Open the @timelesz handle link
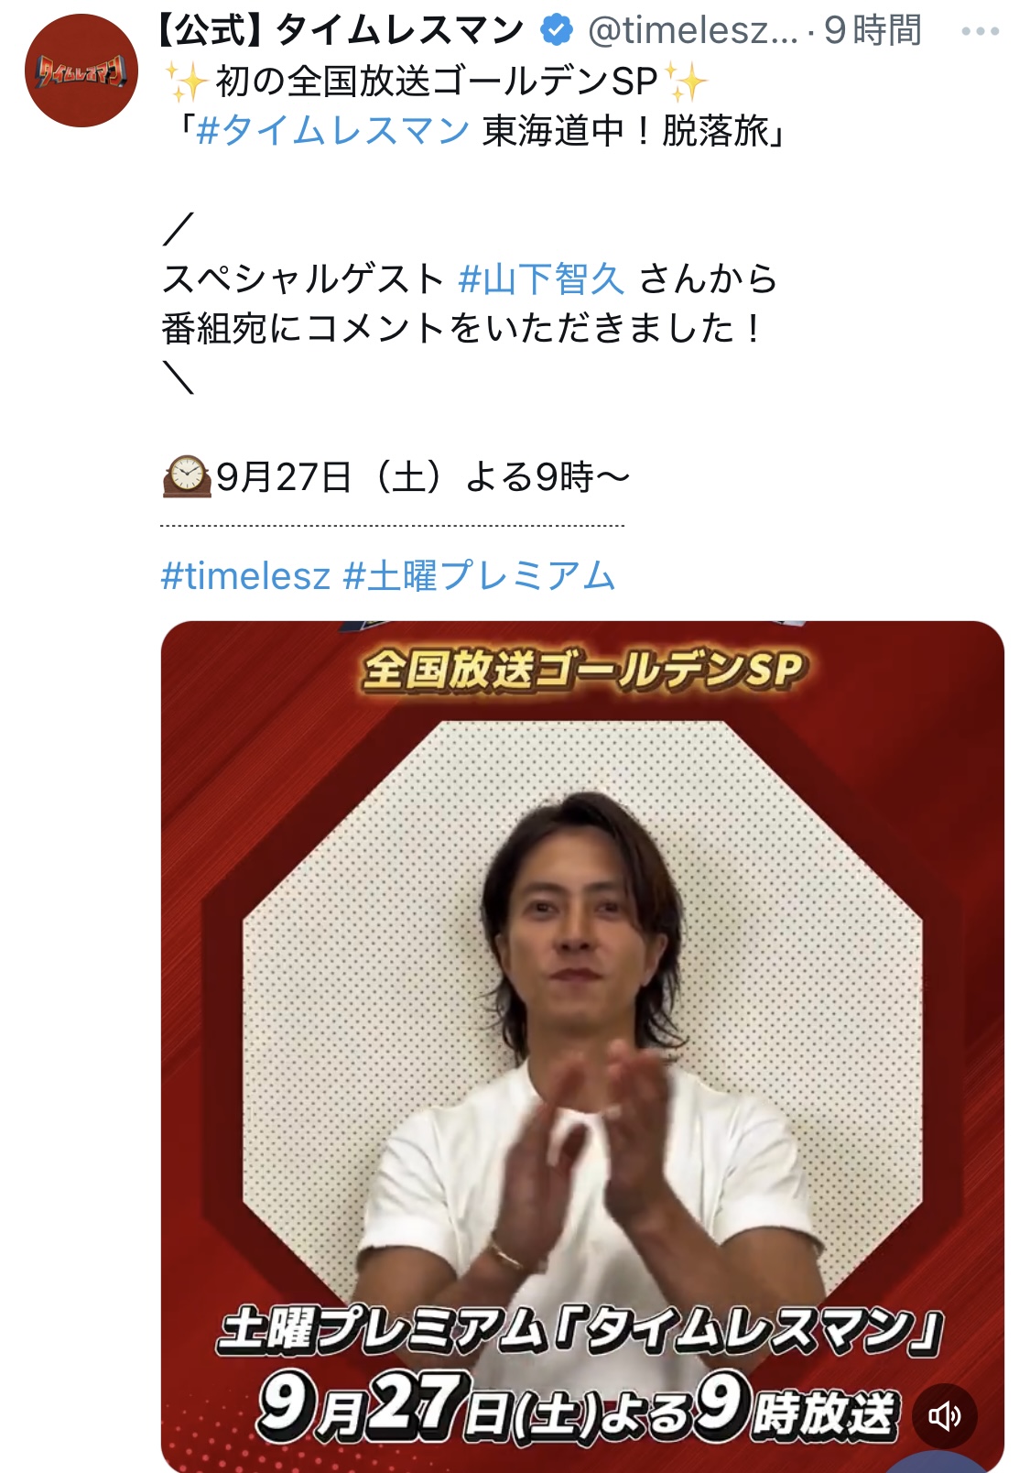The width and height of the screenshot is (1030, 1473). click(692, 31)
